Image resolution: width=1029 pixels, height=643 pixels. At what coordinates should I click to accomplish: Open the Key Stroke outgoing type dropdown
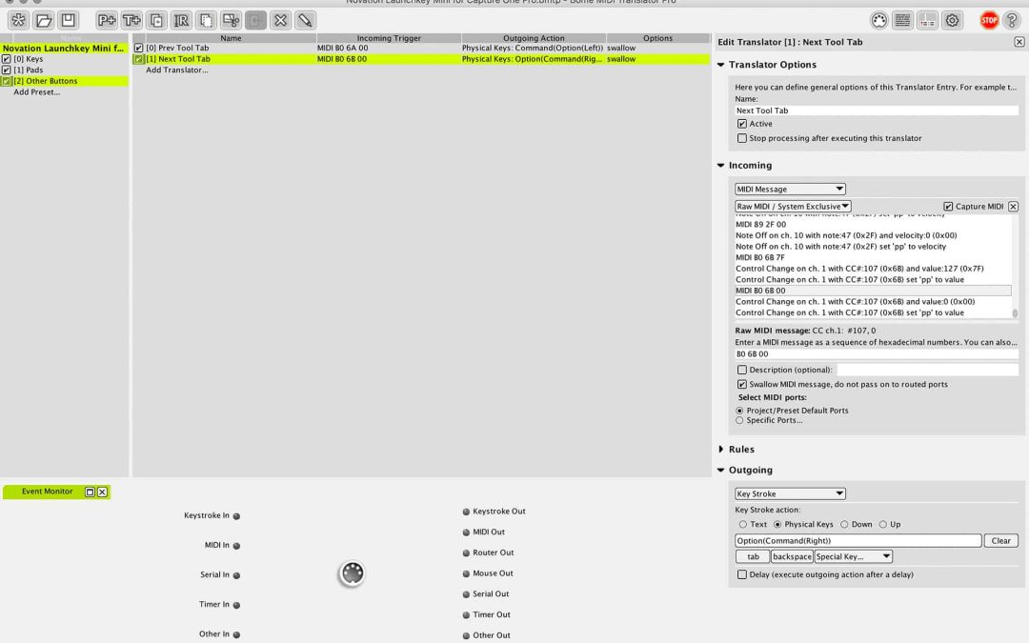point(790,493)
